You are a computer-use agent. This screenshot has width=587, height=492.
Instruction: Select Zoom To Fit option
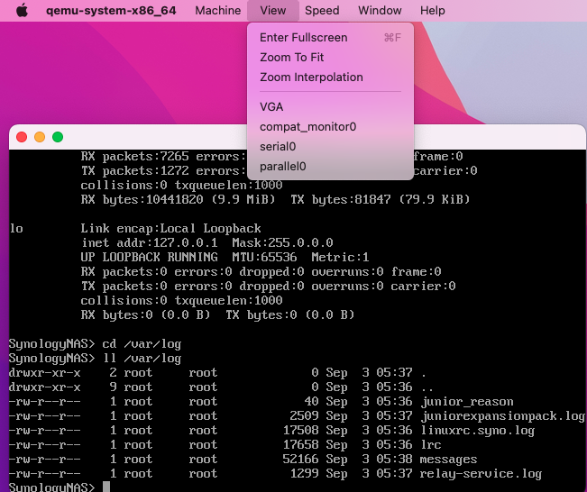tap(330, 58)
